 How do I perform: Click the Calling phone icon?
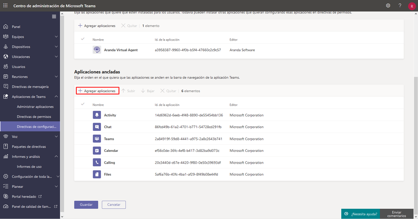pos(97,163)
